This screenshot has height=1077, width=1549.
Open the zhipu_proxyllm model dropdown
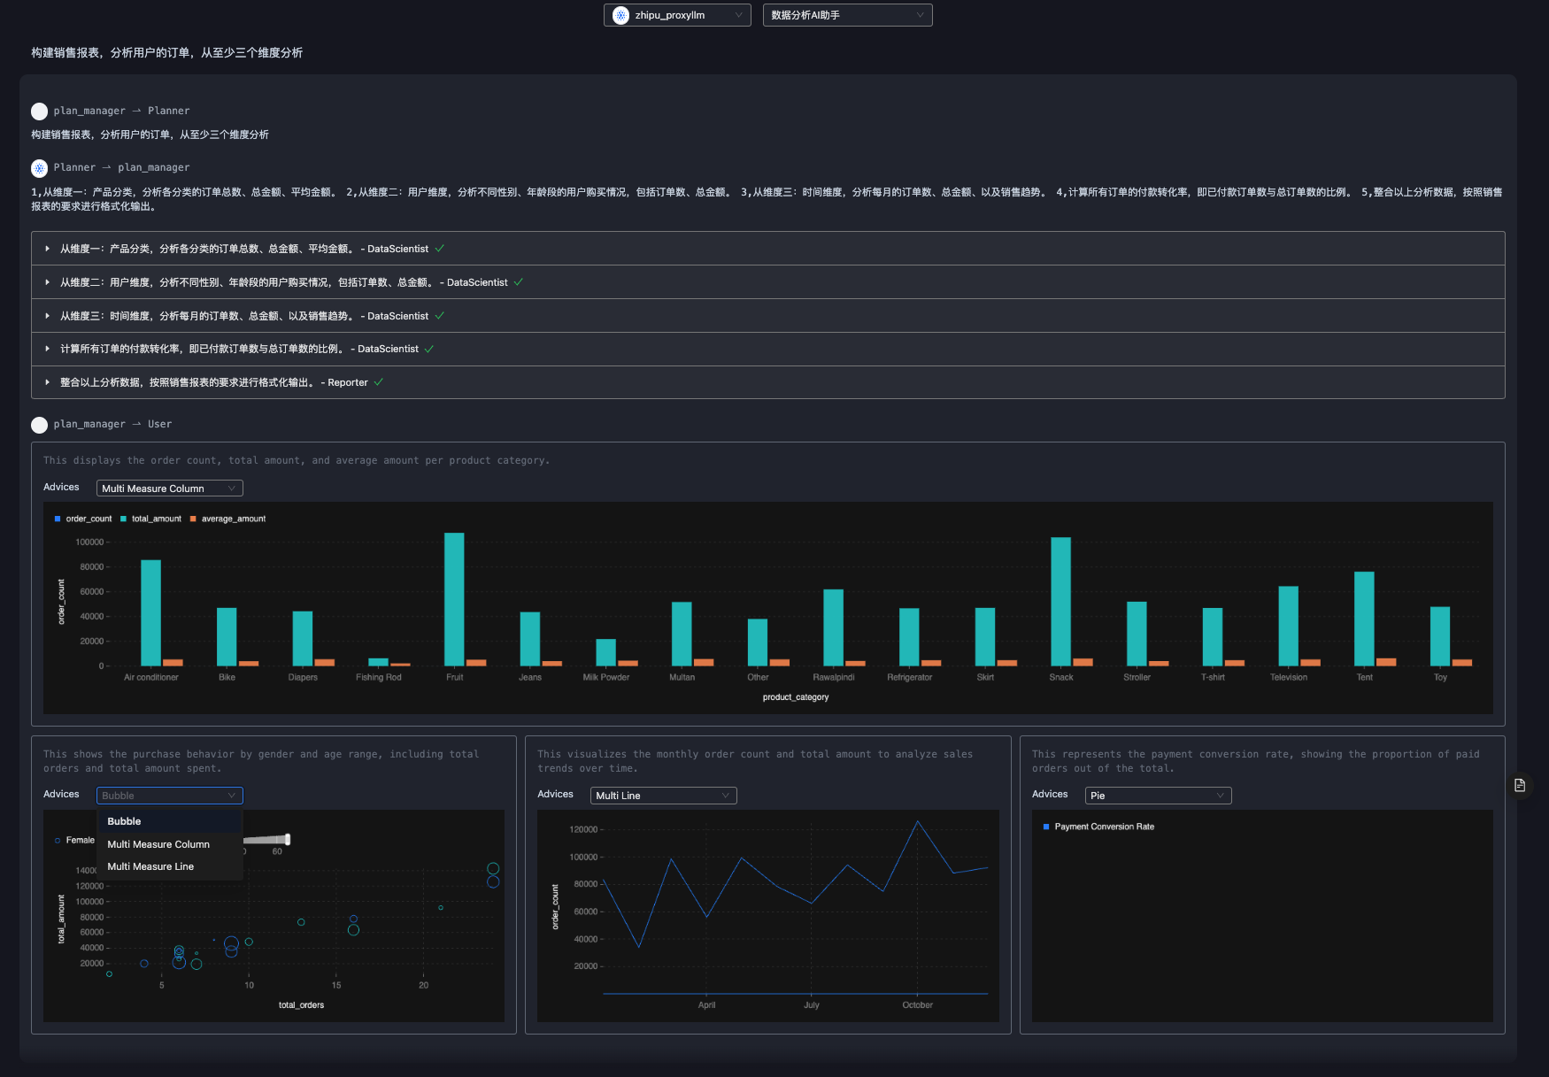677,15
